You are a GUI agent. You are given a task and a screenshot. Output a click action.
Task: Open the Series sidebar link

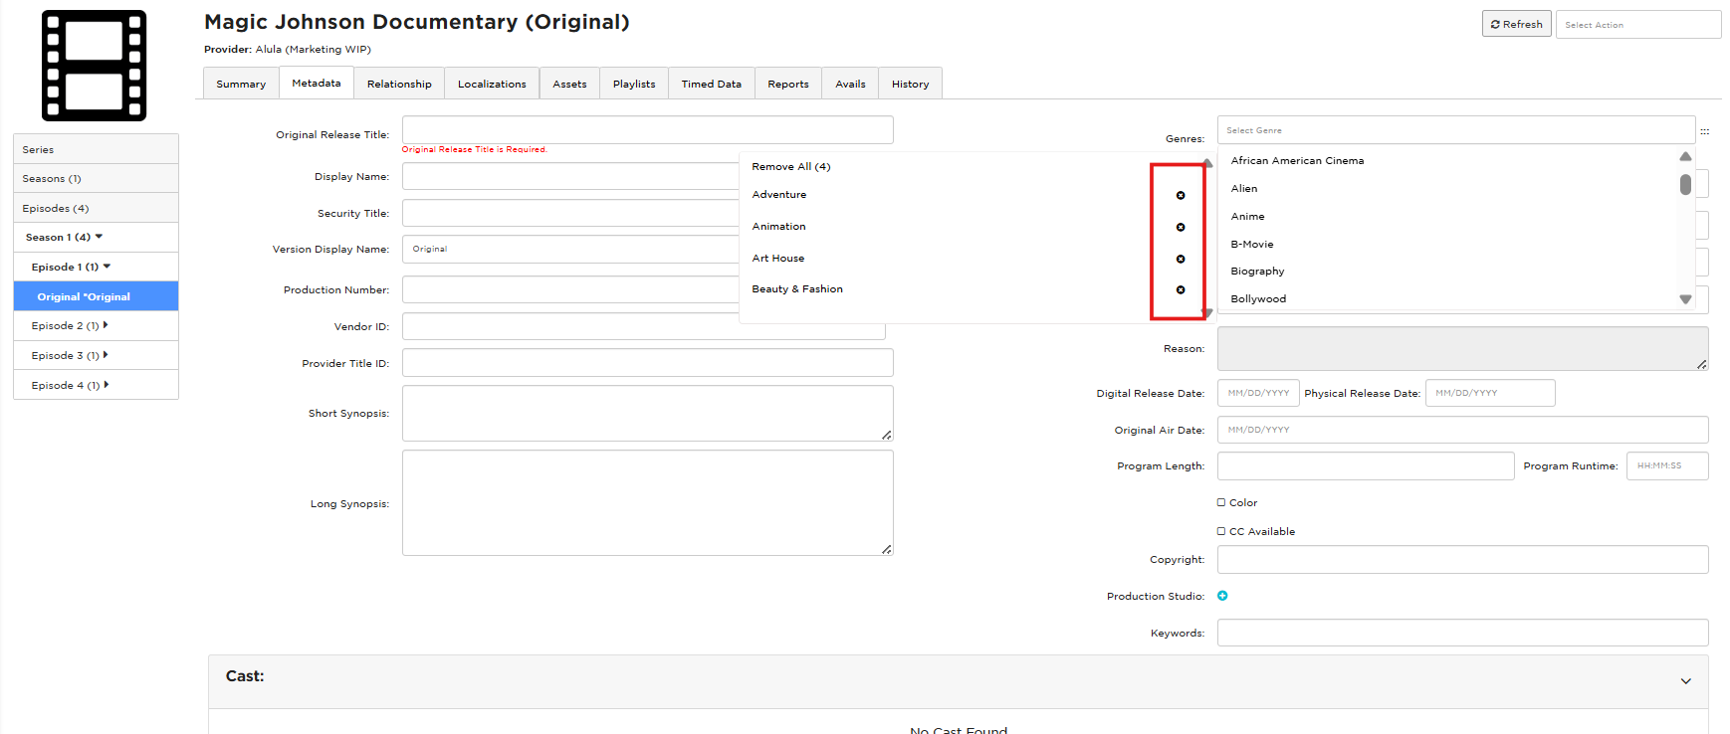point(96,149)
